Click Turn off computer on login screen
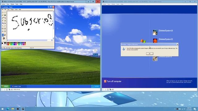 click(113, 81)
